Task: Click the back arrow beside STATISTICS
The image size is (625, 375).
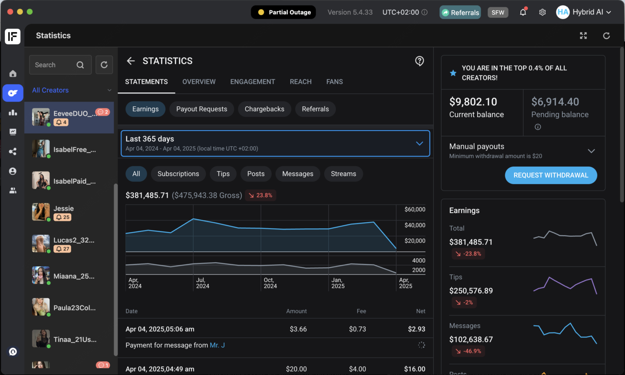Action: (131, 61)
